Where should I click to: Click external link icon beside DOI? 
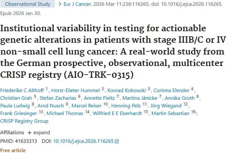pyautogui.click(x=117, y=141)
